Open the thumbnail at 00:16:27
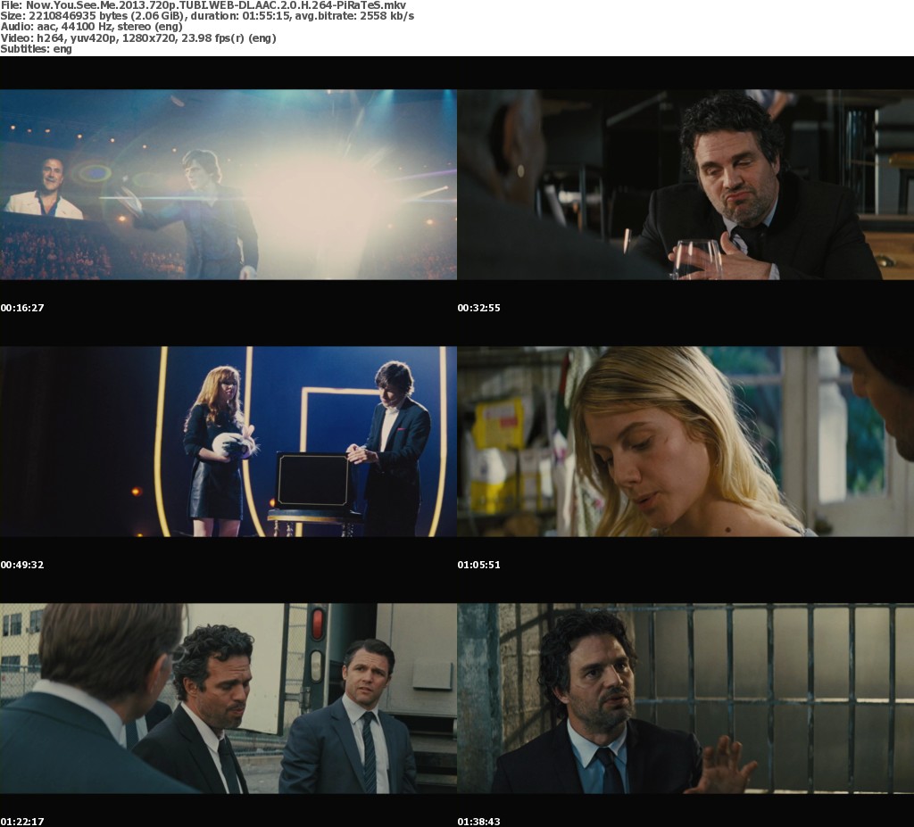914x827 pixels. [x=228, y=185]
